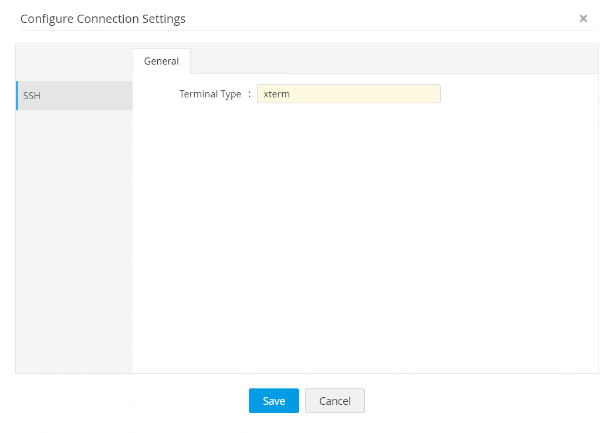Screen dimensions: 616x433
Task: Click the Terminal Type input field
Action: pyautogui.click(x=348, y=94)
